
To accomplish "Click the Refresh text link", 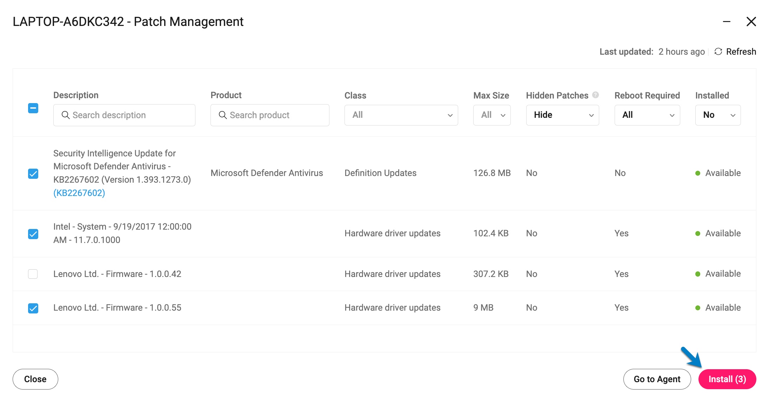I will pyautogui.click(x=741, y=52).
